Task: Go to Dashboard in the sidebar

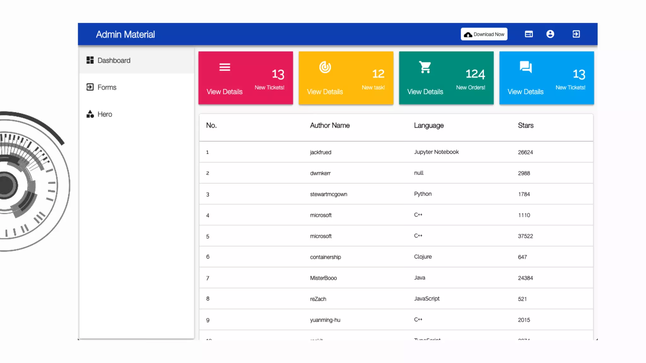Action: [114, 60]
